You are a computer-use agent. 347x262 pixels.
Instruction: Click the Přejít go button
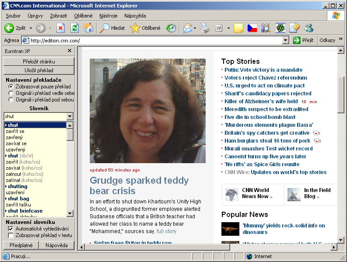coord(303,40)
